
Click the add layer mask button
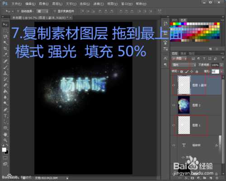(x=192, y=178)
